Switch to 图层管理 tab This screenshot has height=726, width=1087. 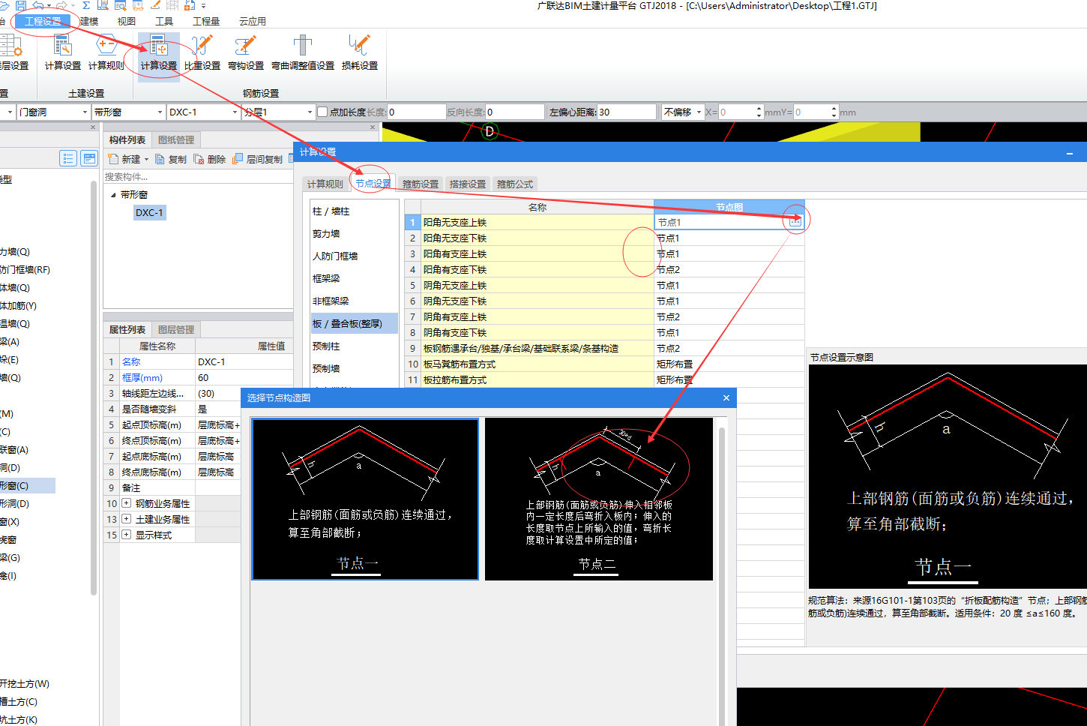tap(176, 329)
